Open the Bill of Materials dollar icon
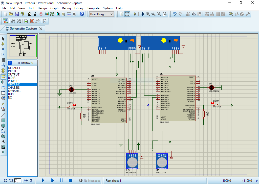Screen dimensions: 259x184 [63, 14]
